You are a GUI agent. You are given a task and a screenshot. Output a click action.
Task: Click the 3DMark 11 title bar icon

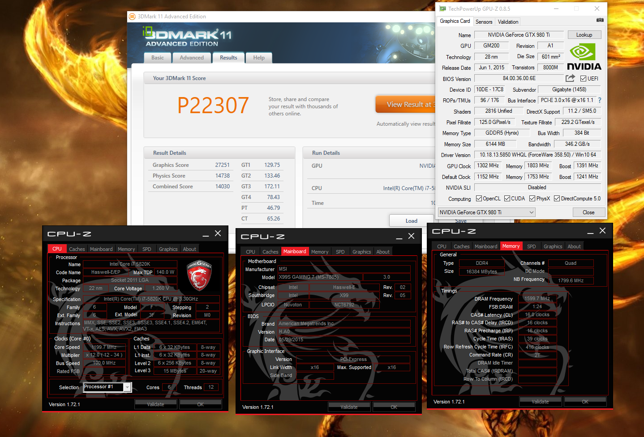click(132, 17)
